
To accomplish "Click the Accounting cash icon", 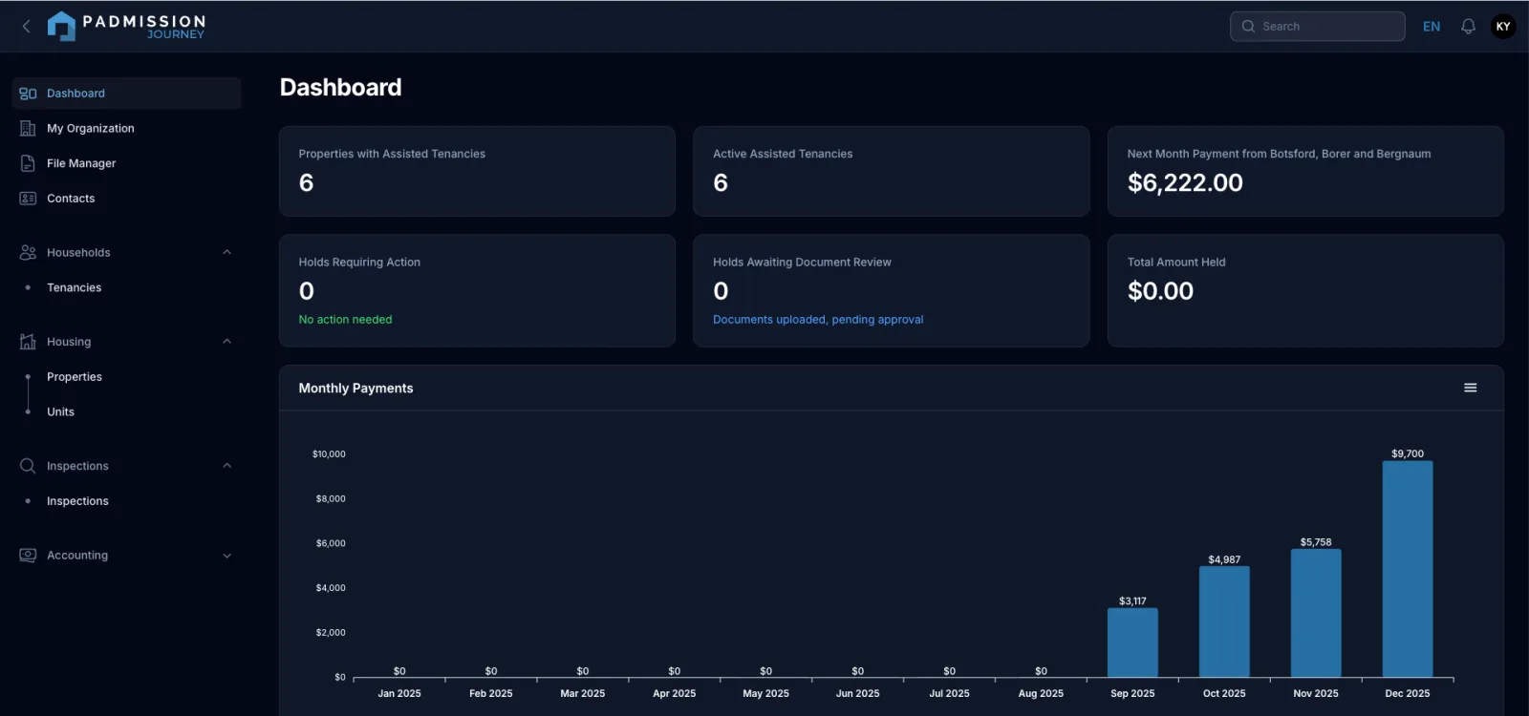I will (28, 556).
